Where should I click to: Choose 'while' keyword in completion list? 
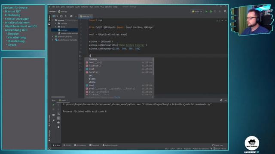(x=119, y=82)
